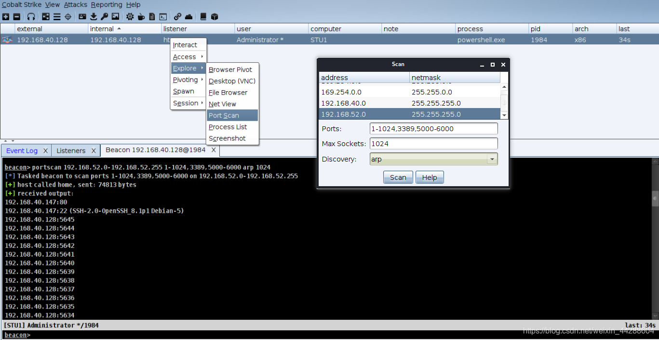Viewport: 659px width, 340px height.
Task: Open File Browser from submenu
Action: pyautogui.click(x=232, y=92)
